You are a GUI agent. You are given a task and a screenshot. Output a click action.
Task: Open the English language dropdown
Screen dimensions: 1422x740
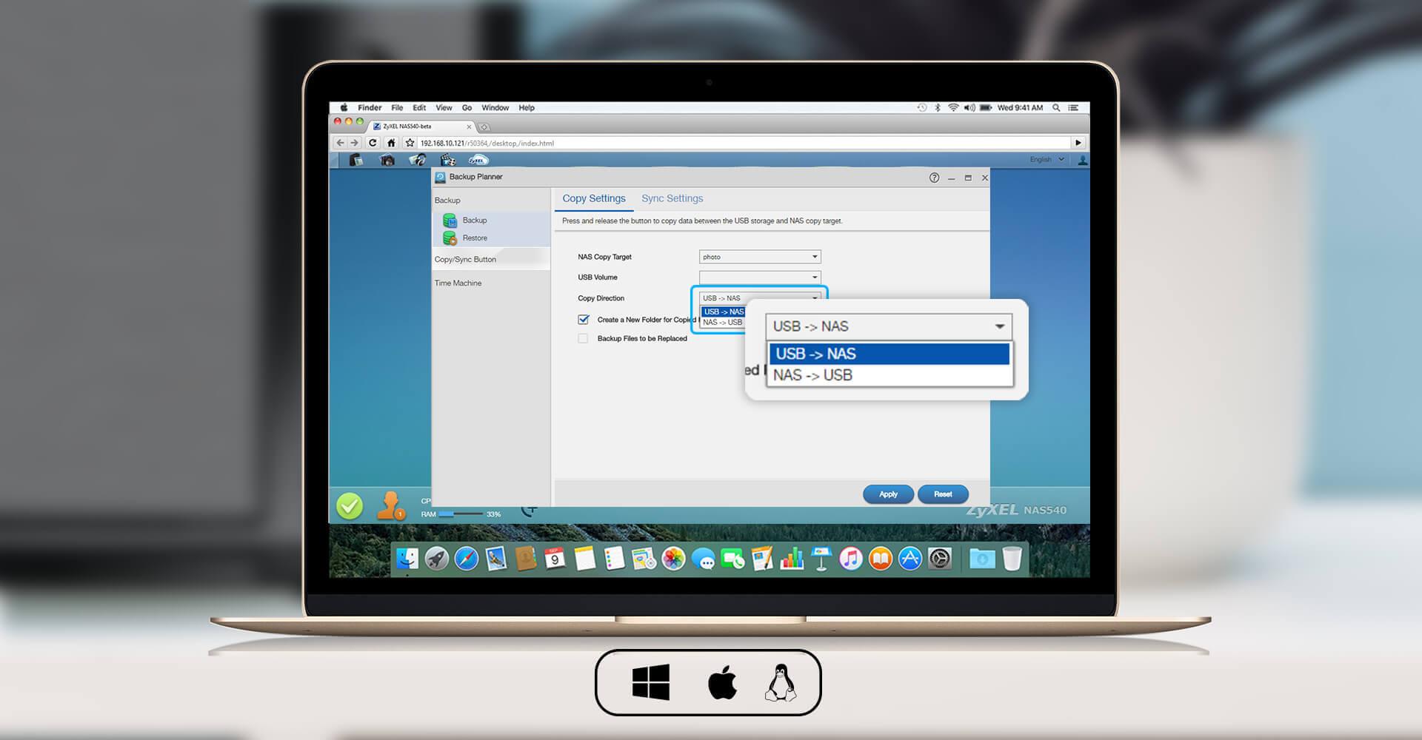pyautogui.click(x=1046, y=160)
